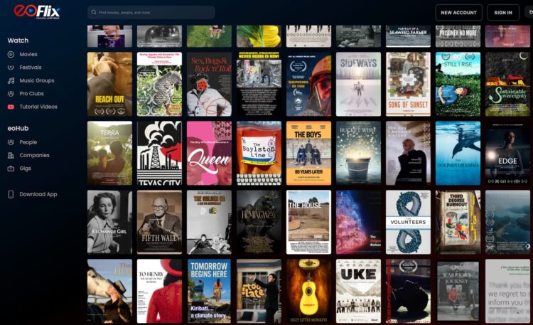Click the People icon under eoHub

pyautogui.click(x=11, y=142)
